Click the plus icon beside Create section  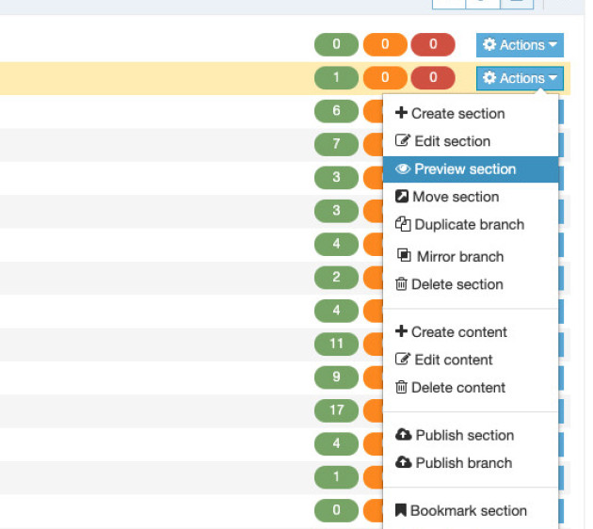[401, 114]
